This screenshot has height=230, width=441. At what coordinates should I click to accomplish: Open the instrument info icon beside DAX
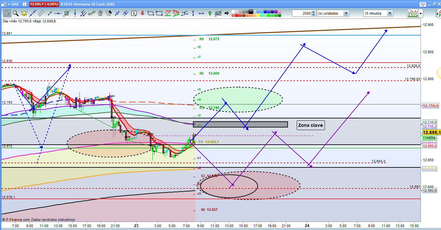[25, 4]
